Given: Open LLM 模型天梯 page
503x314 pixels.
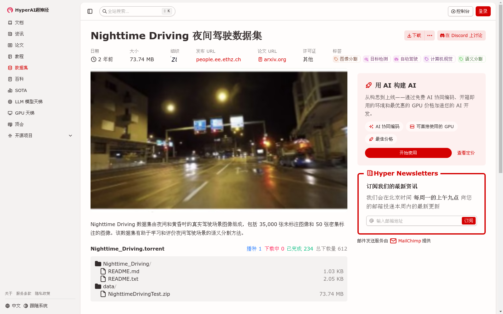Looking at the screenshot, I should point(40,102).
